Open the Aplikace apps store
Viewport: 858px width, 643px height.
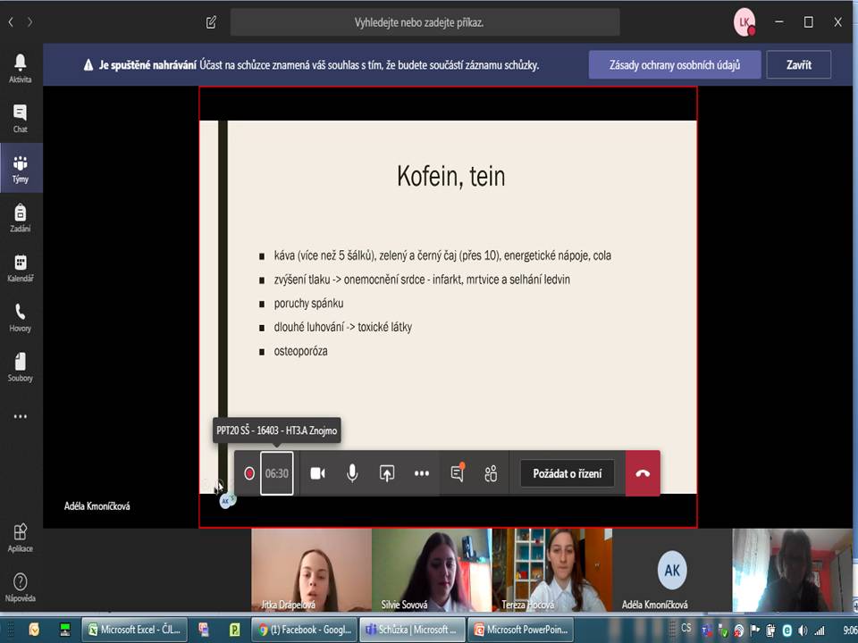point(20,538)
